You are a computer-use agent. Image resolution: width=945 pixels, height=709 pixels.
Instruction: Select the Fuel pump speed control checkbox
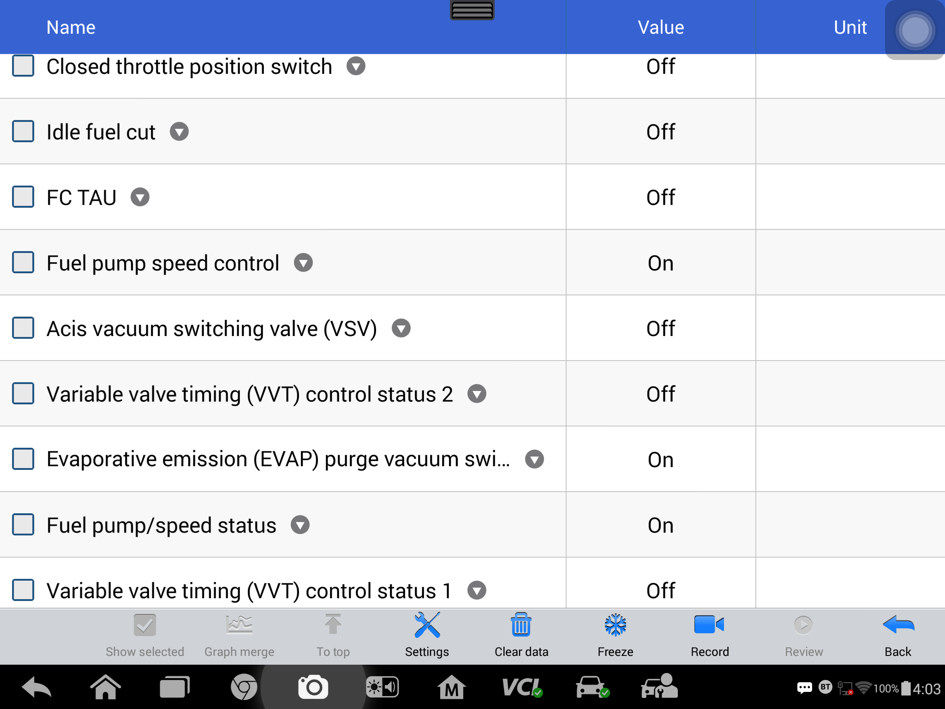23,263
